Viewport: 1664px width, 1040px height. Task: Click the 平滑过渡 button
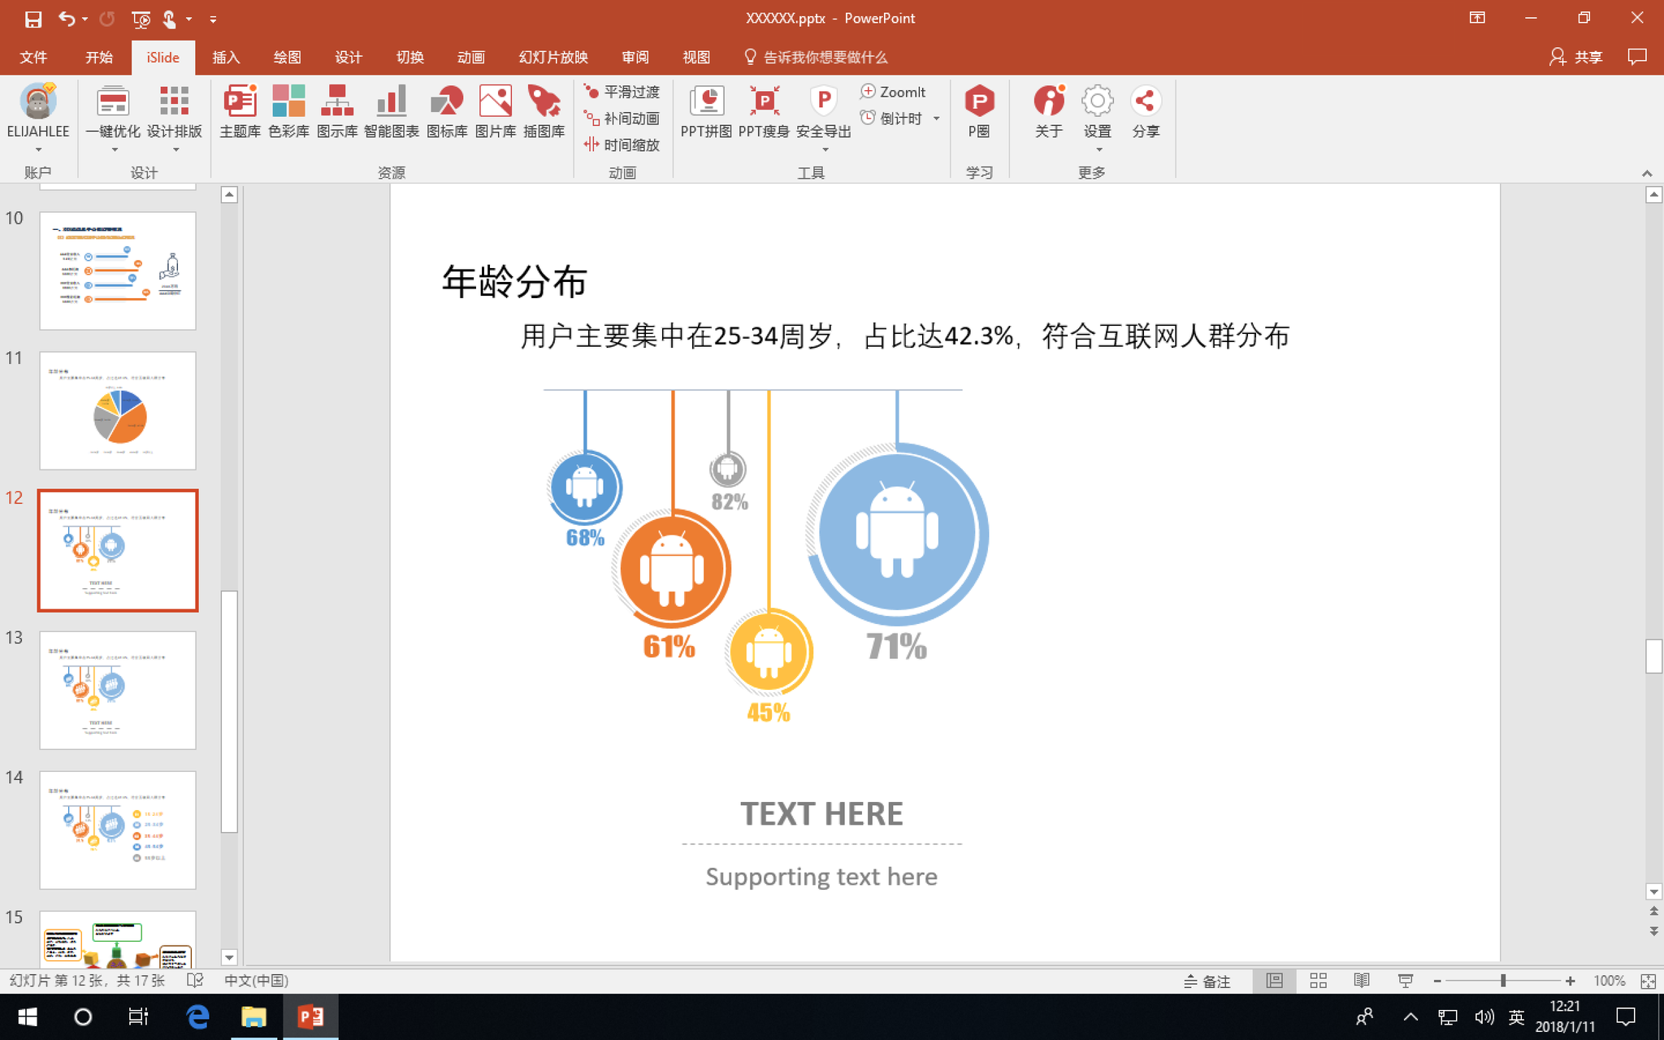[x=622, y=92]
